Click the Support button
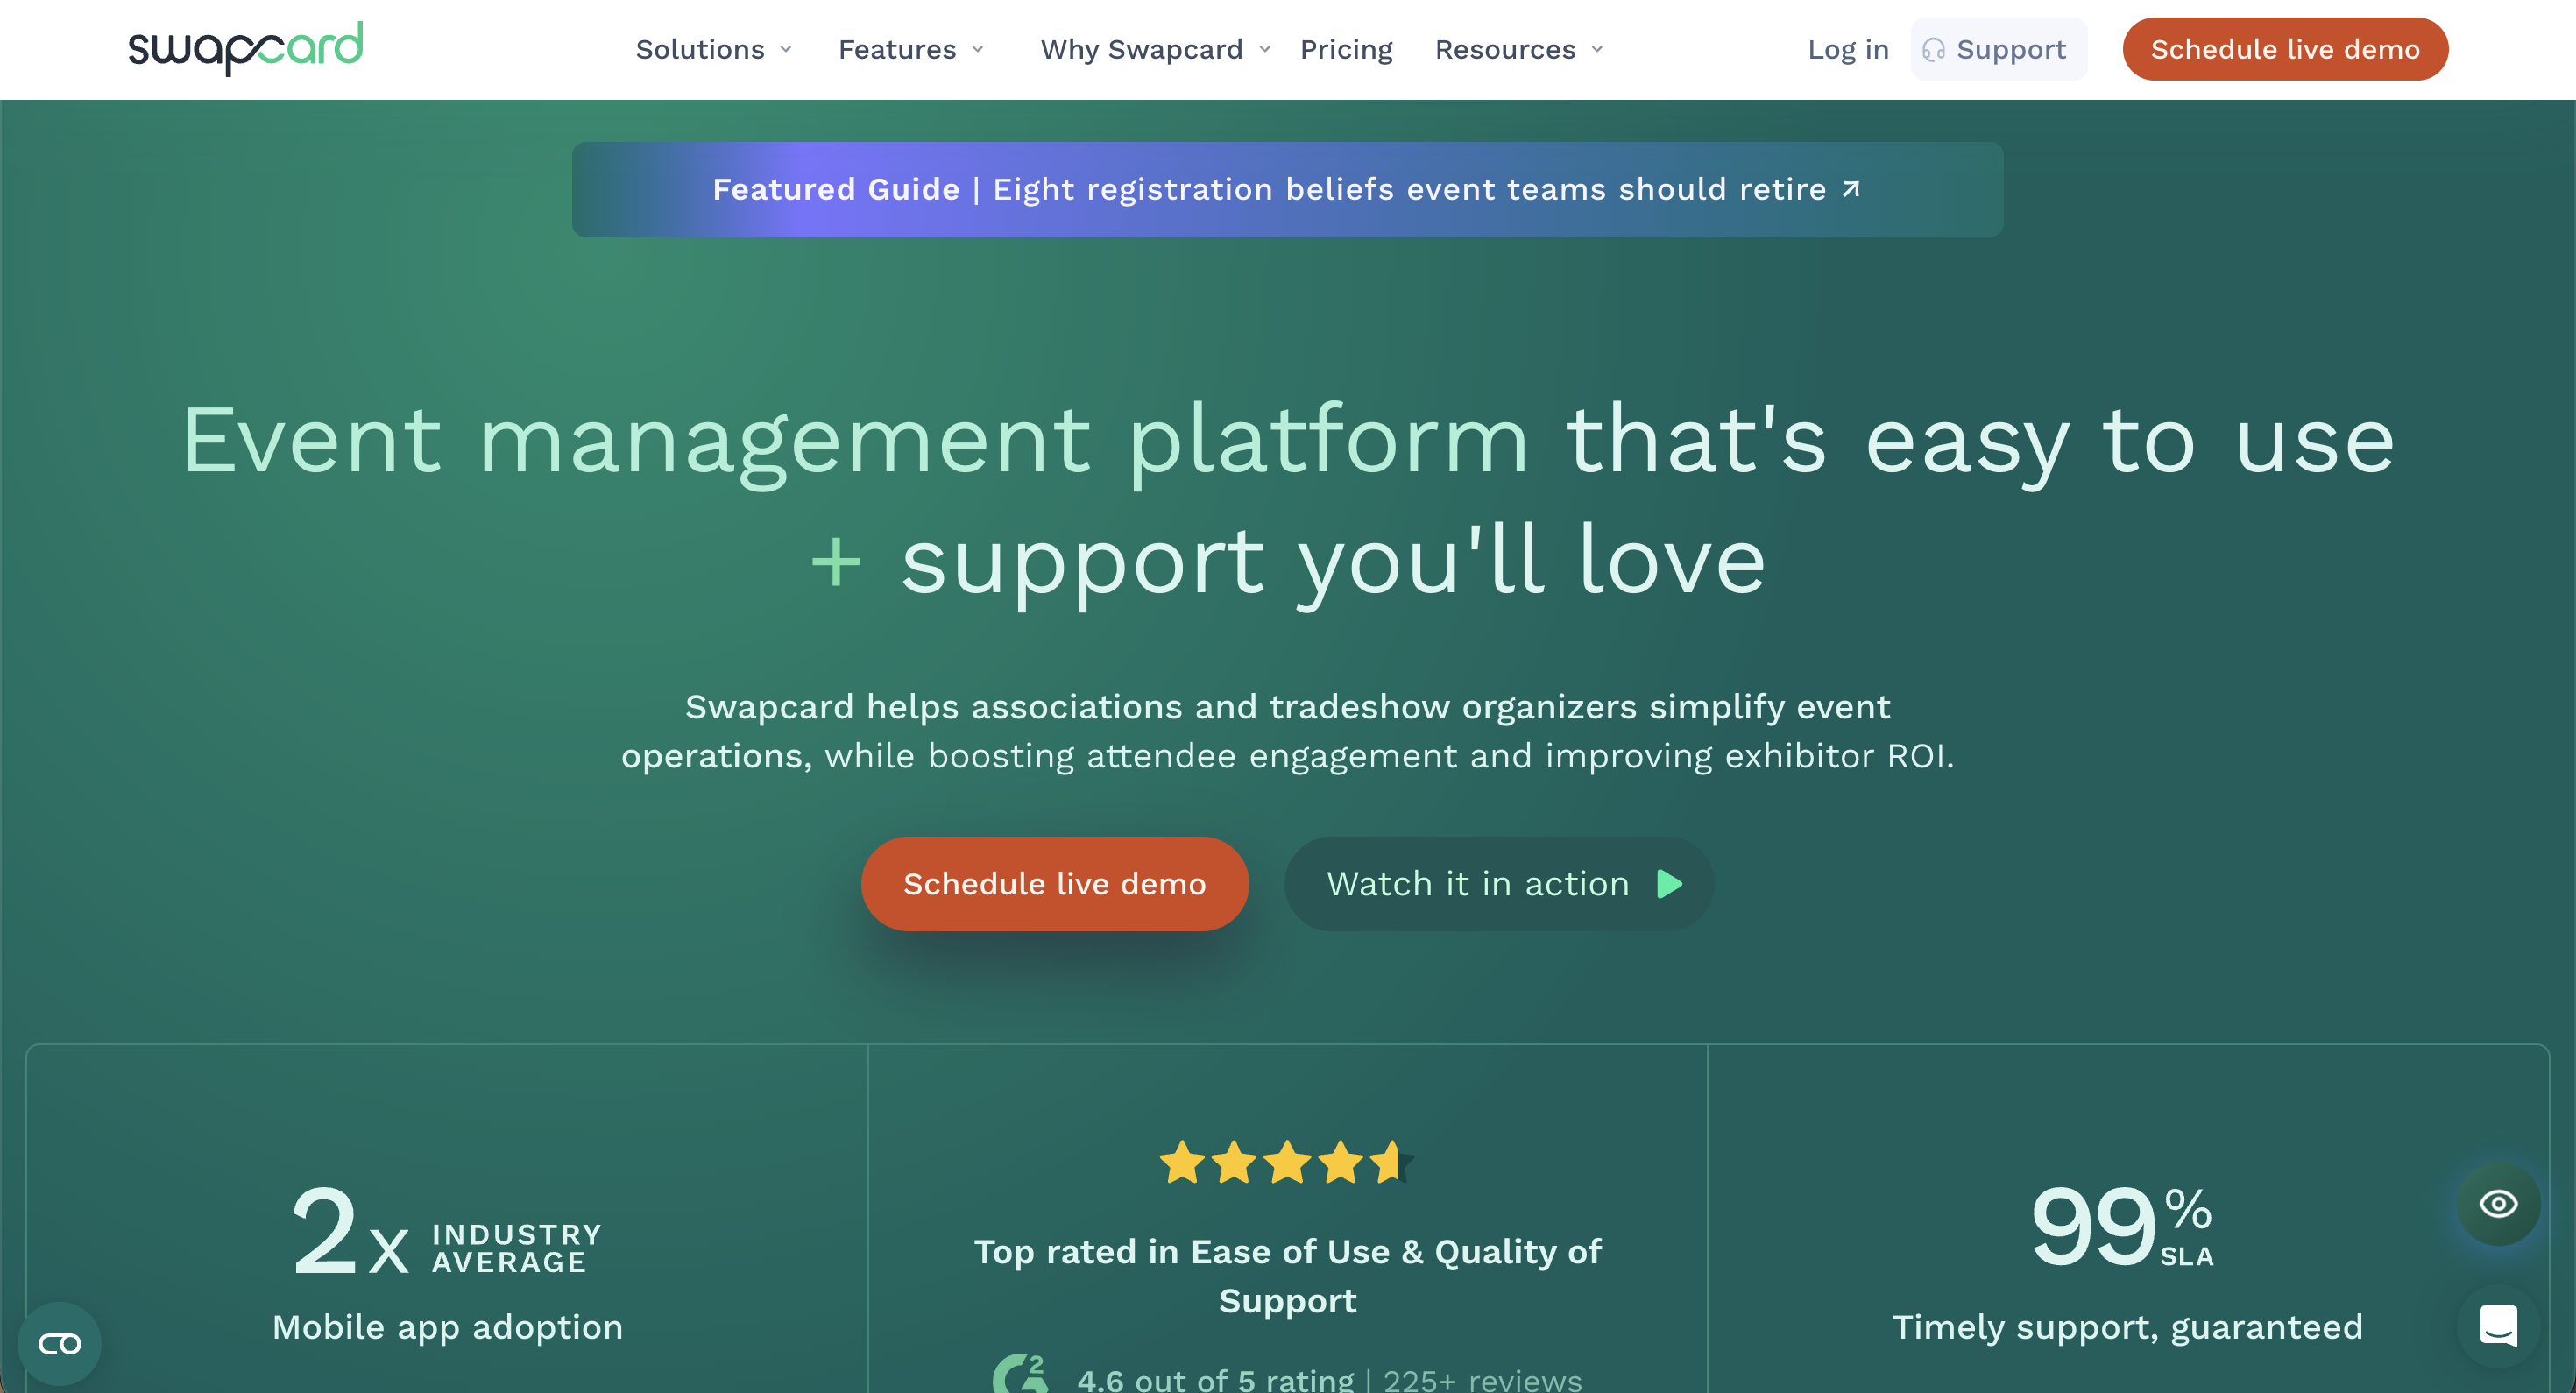This screenshot has width=2576, height=1393. coord(1998,50)
